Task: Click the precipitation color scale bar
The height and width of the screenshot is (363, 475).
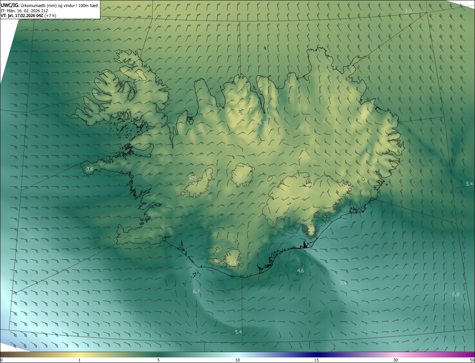Action: 237,354
